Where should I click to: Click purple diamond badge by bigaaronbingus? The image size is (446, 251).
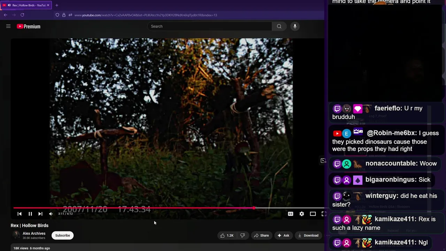pos(358,180)
